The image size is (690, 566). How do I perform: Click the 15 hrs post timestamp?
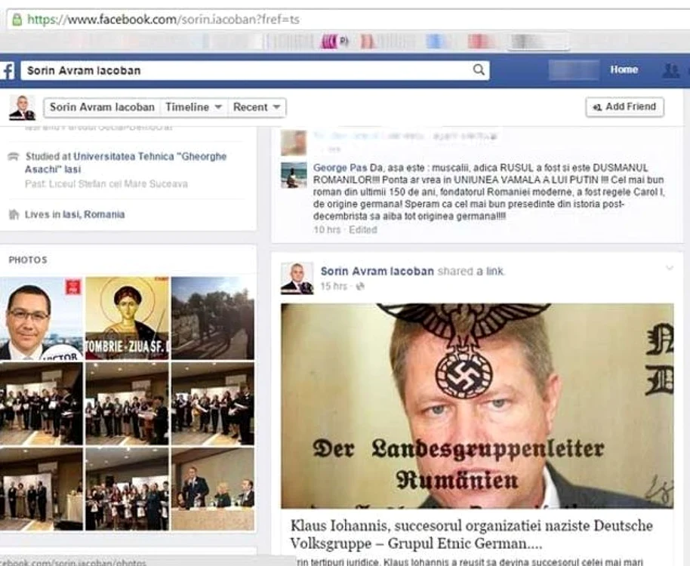(x=334, y=286)
